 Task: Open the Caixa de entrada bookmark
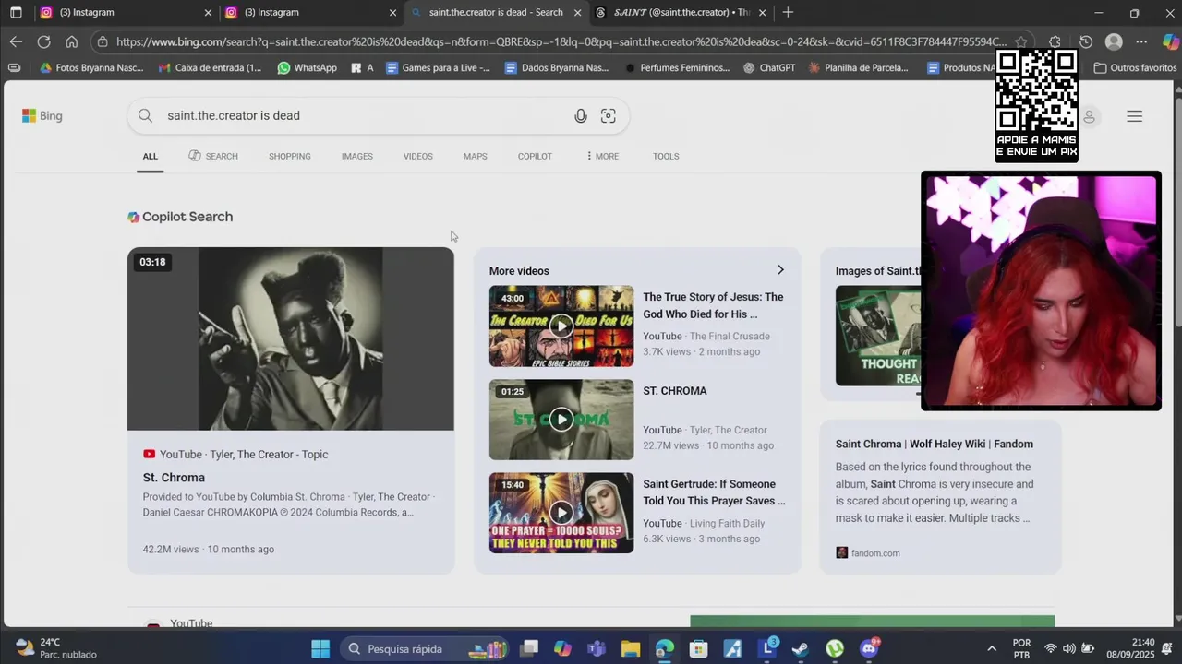click(210, 67)
